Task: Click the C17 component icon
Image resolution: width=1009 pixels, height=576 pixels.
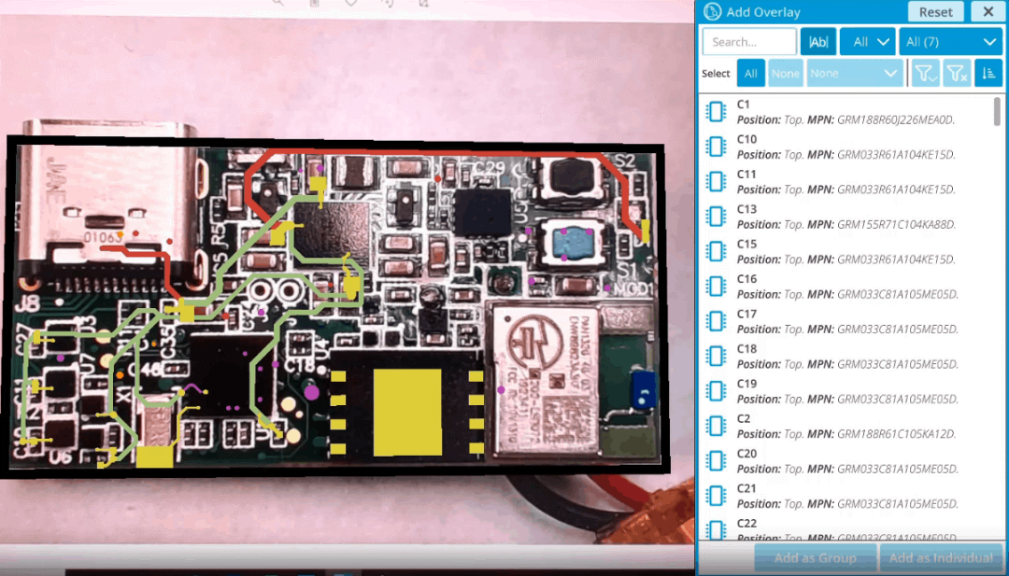Action: 717,321
